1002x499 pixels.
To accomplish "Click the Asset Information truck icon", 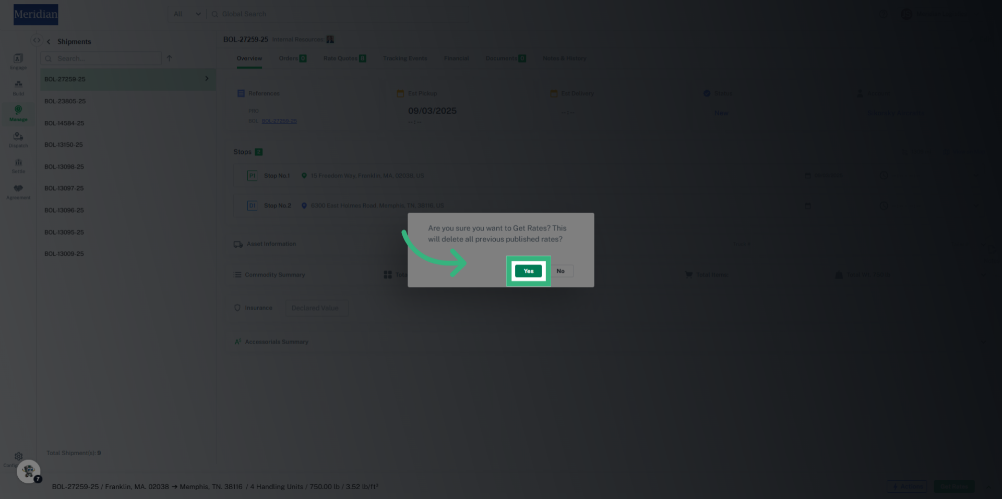I will (x=238, y=244).
